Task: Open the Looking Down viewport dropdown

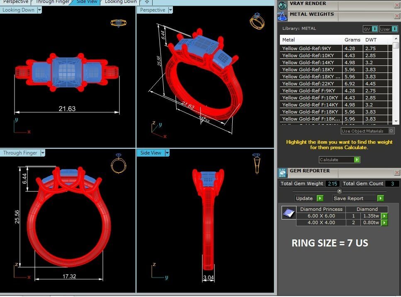Action: [x=39, y=10]
